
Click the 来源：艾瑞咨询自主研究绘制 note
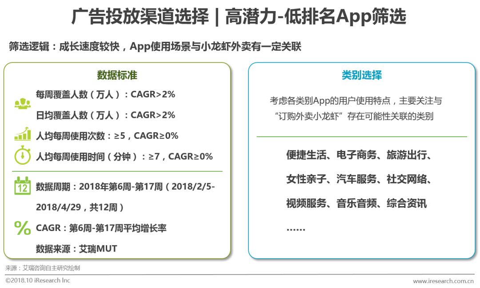click(x=43, y=268)
